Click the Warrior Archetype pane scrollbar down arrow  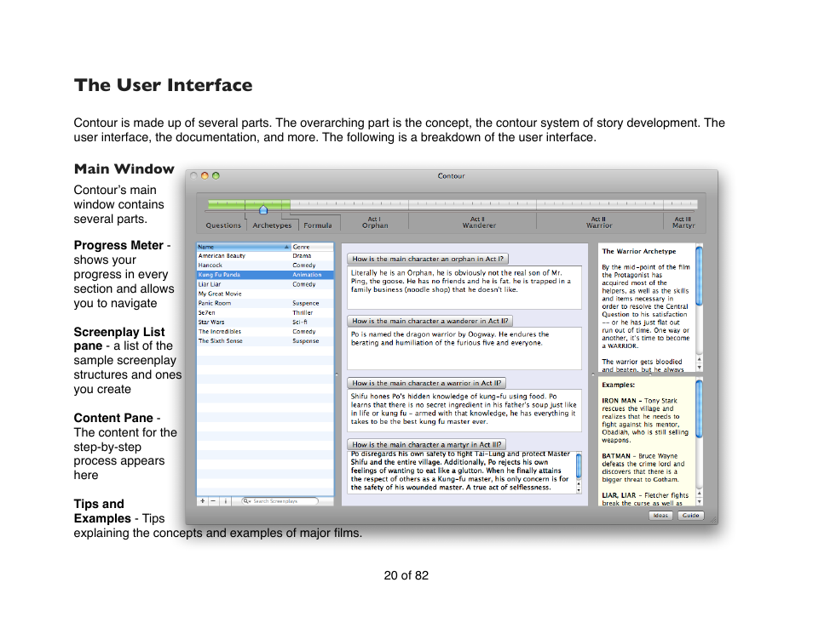point(700,368)
